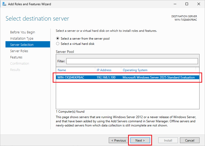
Task: Maximize the wizard window
Action: point(187,4)
